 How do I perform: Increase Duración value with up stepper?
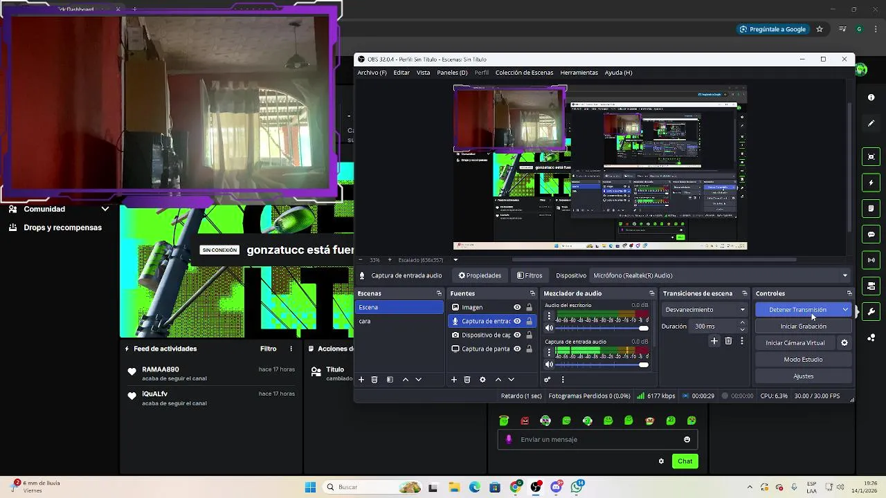click(743, 323)
